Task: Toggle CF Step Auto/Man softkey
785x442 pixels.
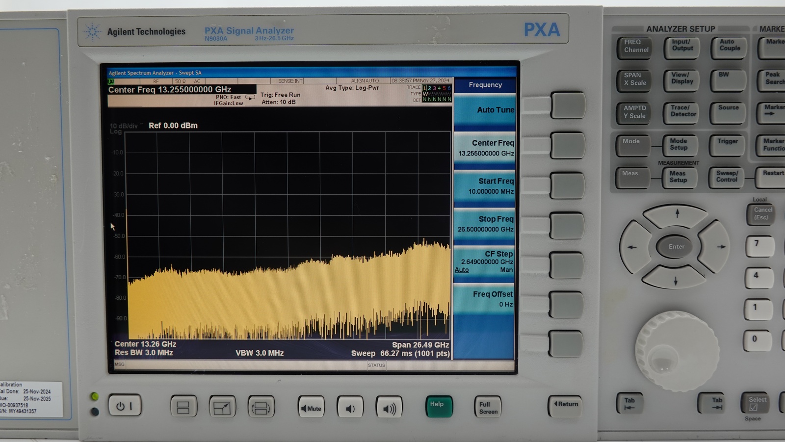Action: click(484, 261)
